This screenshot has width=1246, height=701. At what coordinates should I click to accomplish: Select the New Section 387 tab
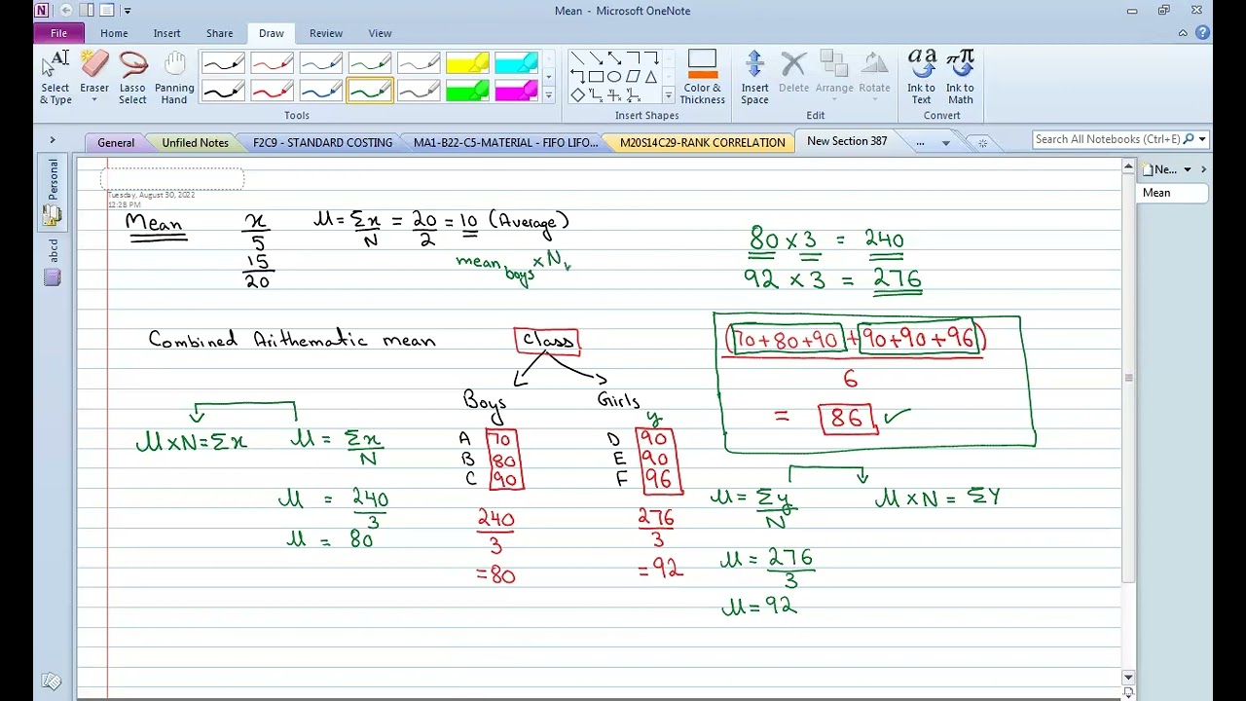847,141
